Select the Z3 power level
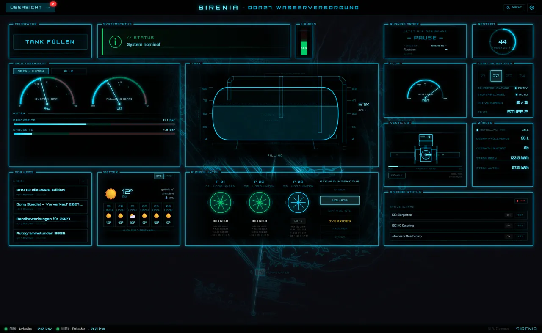The width and height of the screenshot is (542, 333). (x=509, y=76)
